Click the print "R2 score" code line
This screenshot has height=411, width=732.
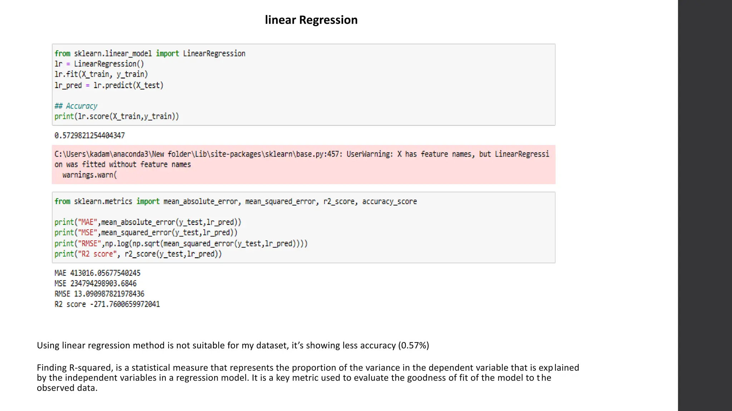[x=138, y=254]
